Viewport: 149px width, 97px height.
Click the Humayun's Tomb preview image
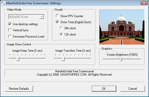122,27
